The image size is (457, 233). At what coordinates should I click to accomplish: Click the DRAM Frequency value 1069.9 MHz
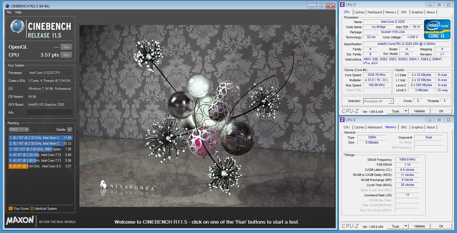coord(407,160)
